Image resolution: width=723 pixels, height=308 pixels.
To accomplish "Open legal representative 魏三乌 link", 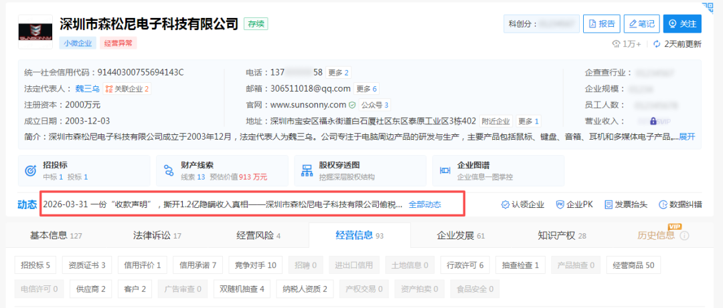I will 87,89.
